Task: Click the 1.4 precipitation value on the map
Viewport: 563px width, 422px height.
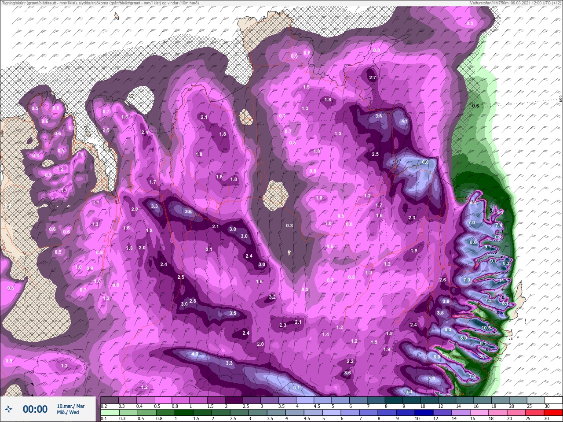Action: coord(325,335)
